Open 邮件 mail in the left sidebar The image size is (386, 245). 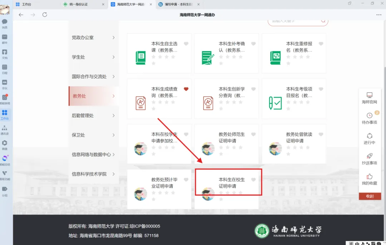(x=4, y=39)
